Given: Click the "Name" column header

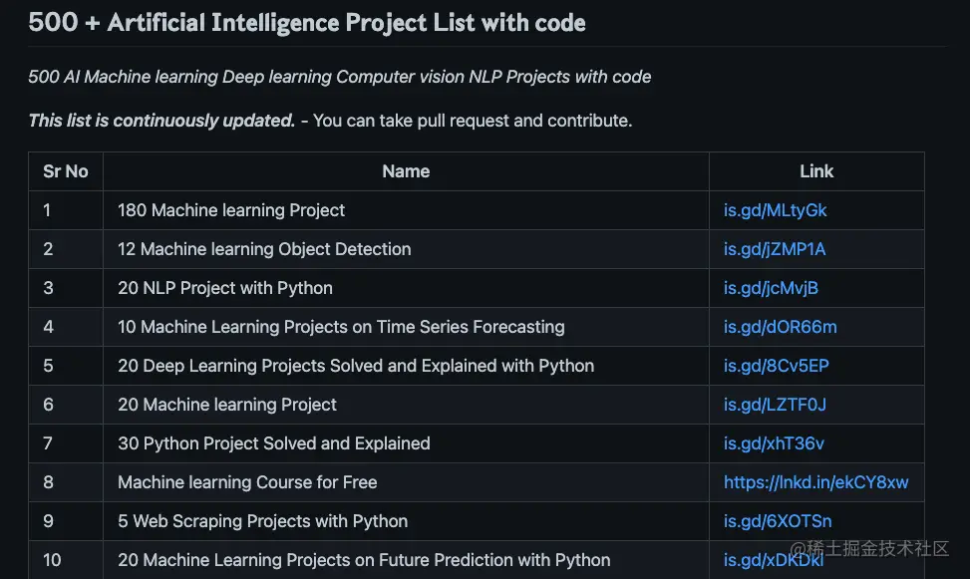Looking at the screenshot, I should pyautogui.click(x=406, y=171).
